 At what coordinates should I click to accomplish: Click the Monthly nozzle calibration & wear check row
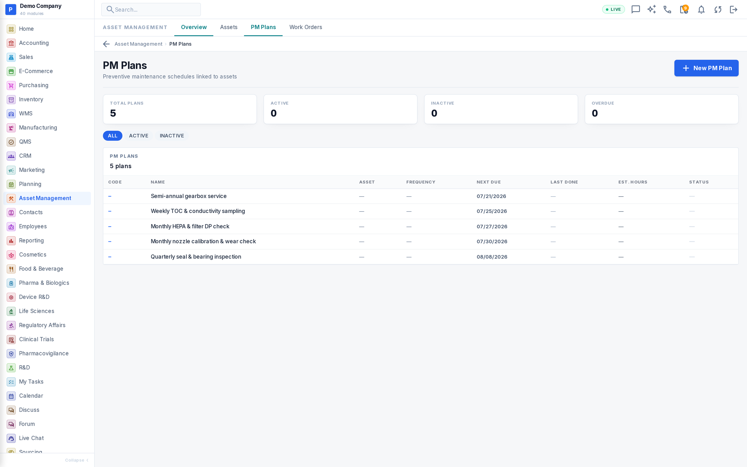click(421, 242)
